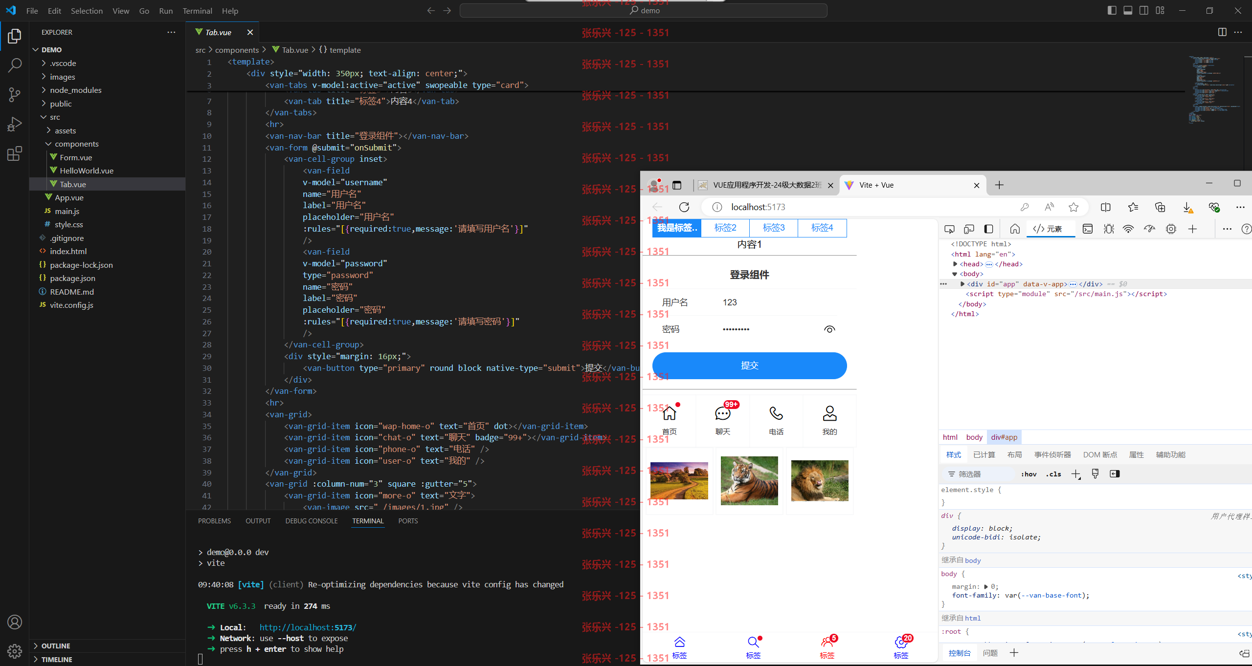Open the Run and Debug view
This screenshot has width=1252, height=666.
[15, 124]
